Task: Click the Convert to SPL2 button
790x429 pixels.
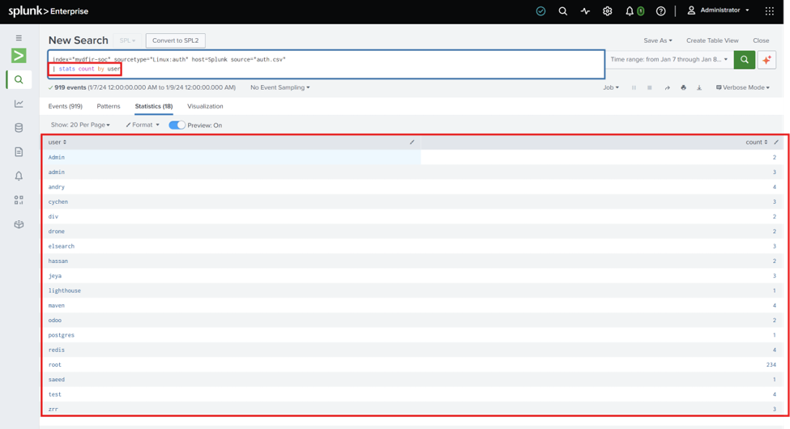Action: coord(175,40)
